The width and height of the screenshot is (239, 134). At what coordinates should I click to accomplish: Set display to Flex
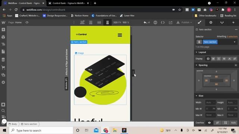pos(213,59)
